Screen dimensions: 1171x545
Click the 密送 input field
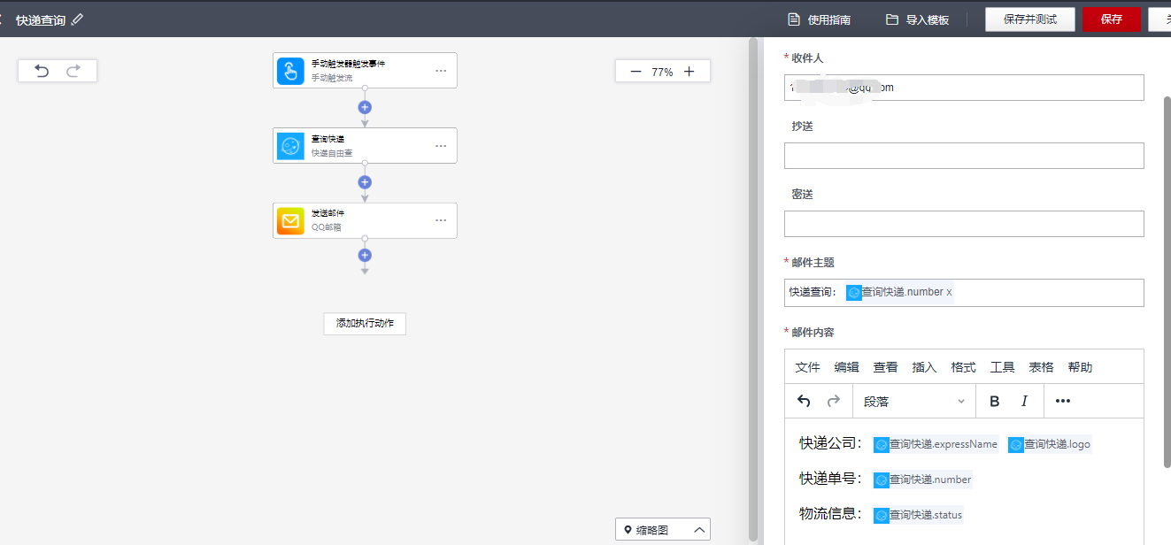(x=964, y=224)
